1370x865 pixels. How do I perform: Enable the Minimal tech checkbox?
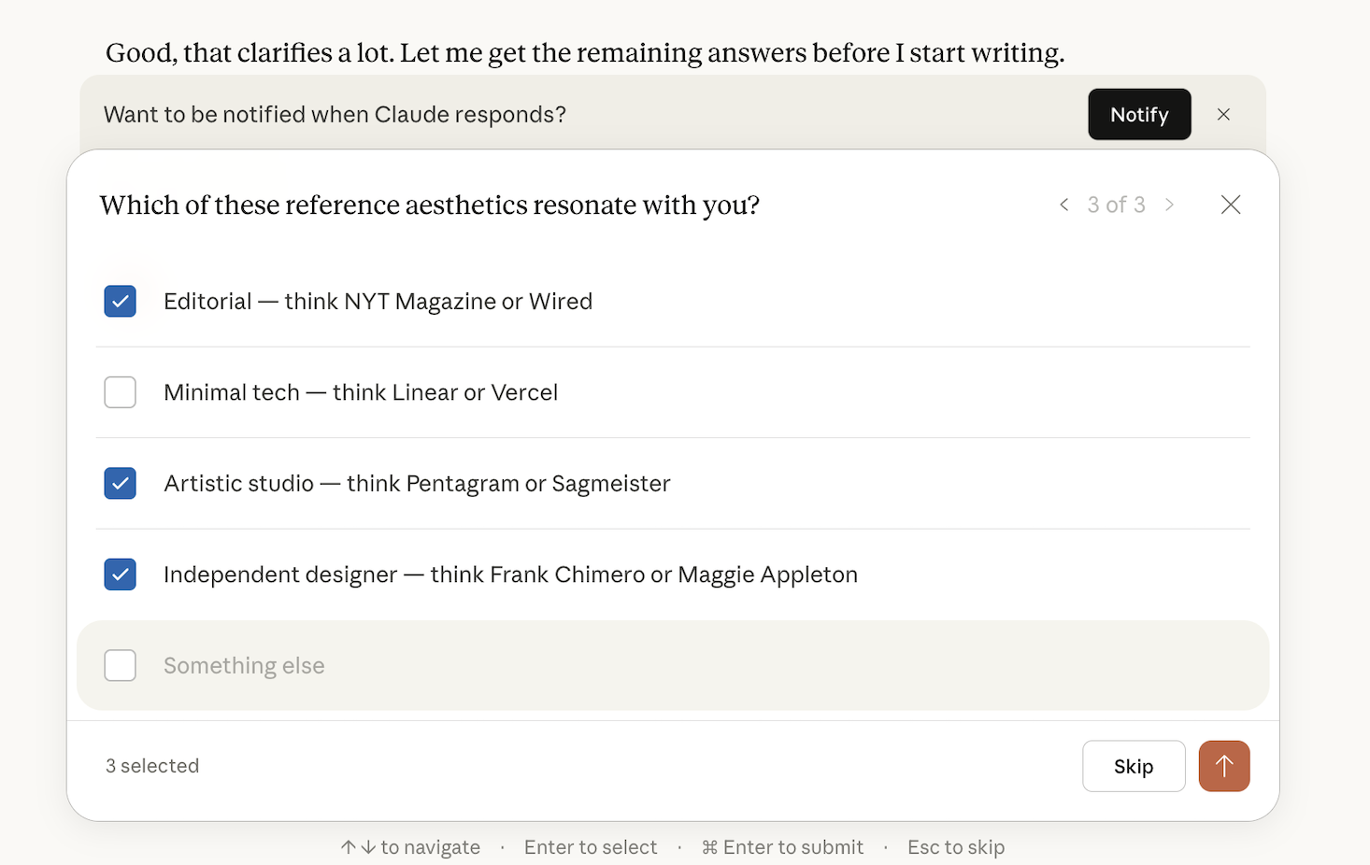coord(121,392)
